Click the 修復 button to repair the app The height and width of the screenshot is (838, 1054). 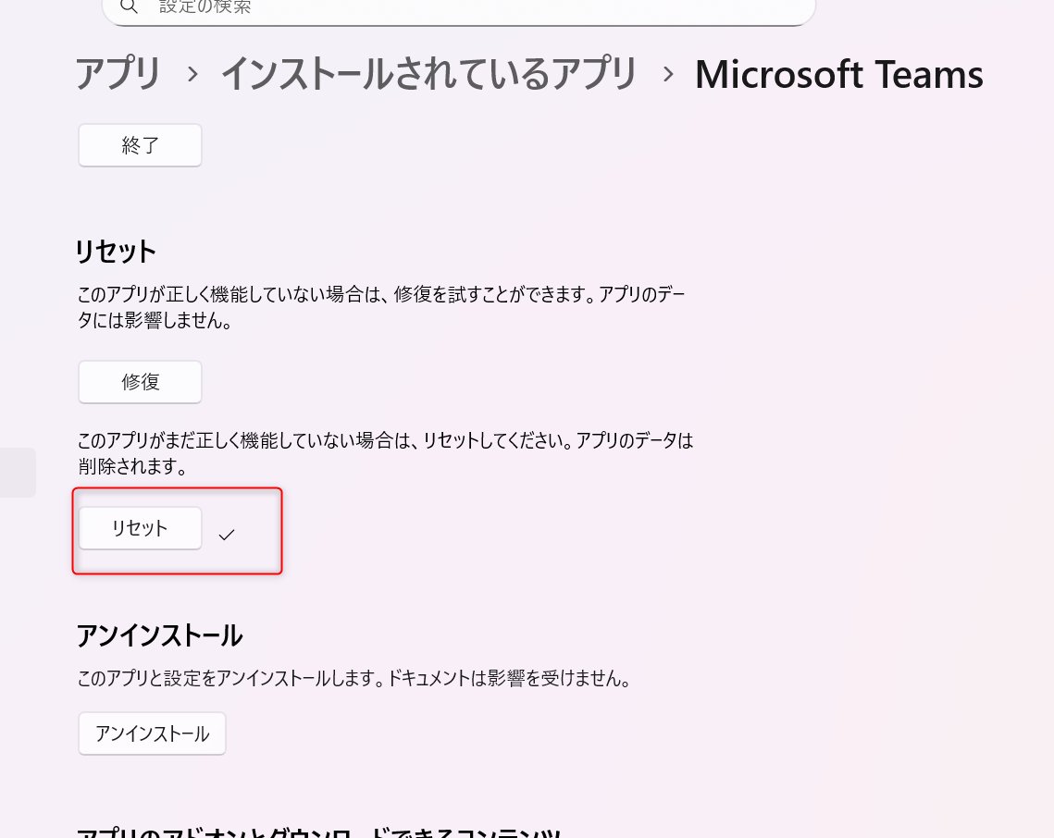140,381
